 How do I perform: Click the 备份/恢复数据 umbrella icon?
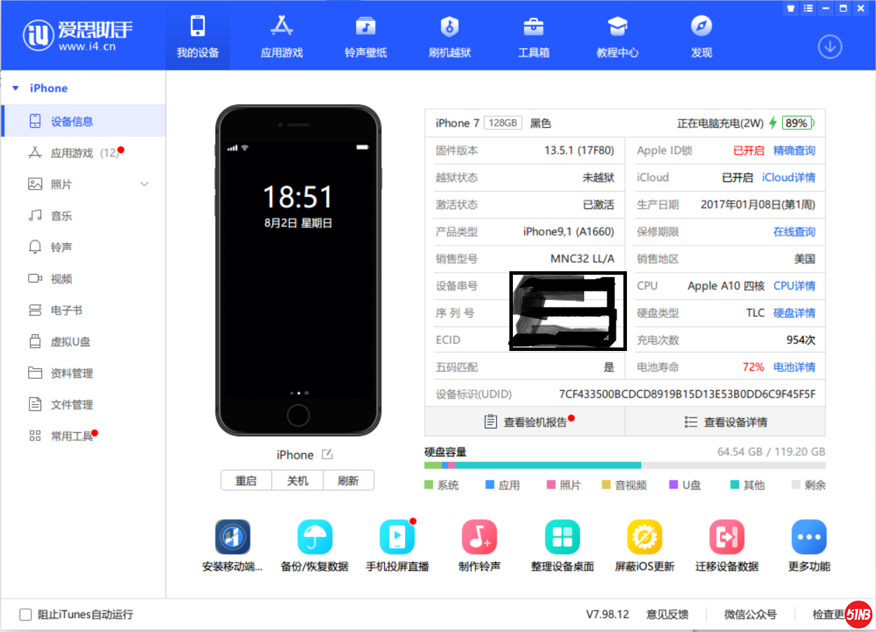tap(315, 537)
